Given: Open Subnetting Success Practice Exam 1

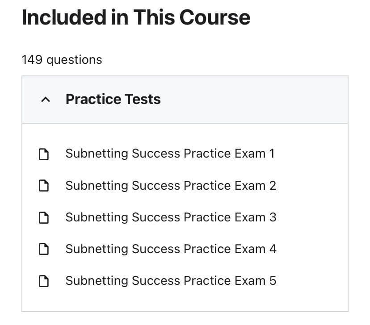Looking at the screenshot, I should [x=170, y=154].
